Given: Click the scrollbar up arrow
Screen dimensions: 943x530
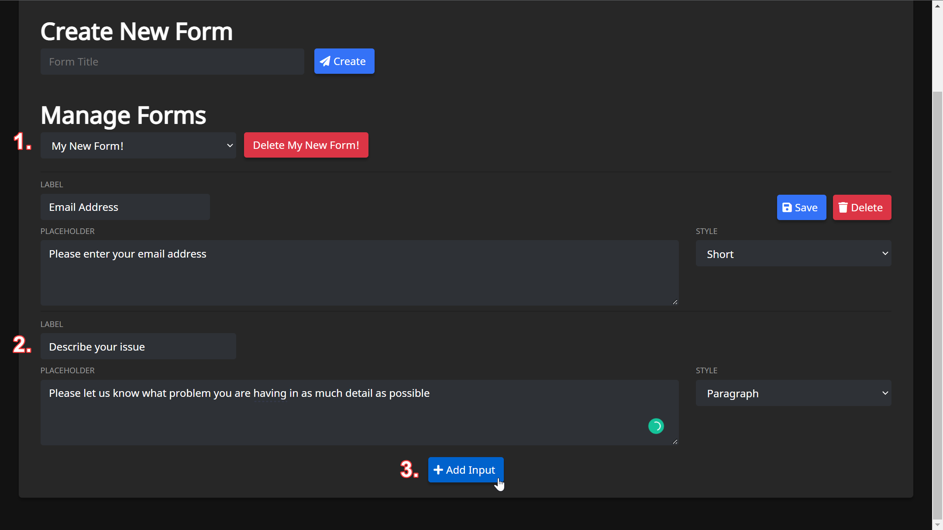Looking at the screenshot, I should pyautogui.click(x=937, y=6).
